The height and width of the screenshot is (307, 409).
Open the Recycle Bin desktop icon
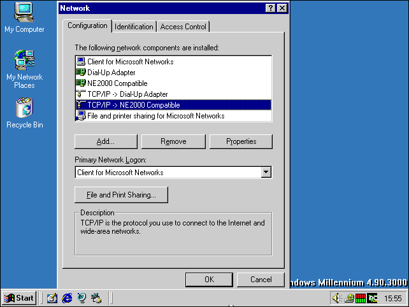24,113
